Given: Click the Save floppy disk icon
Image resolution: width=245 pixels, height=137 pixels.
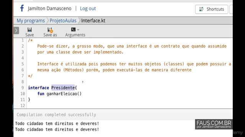Looking at the screenshot, I should pos(29,30).
